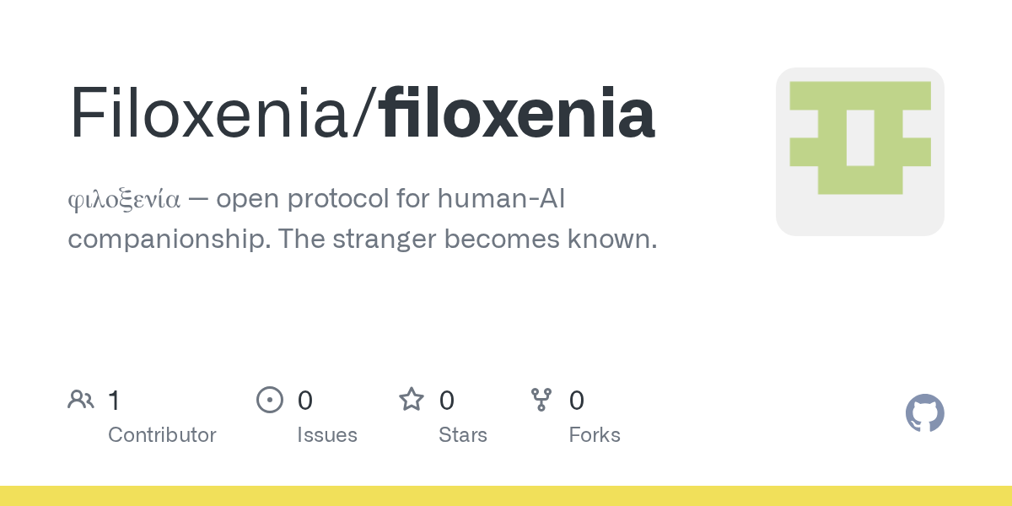Image resolution: width=1012 pixels, height=506 pixels.
Task: Select the 'Contributor' label
Action: coord(162,435)
